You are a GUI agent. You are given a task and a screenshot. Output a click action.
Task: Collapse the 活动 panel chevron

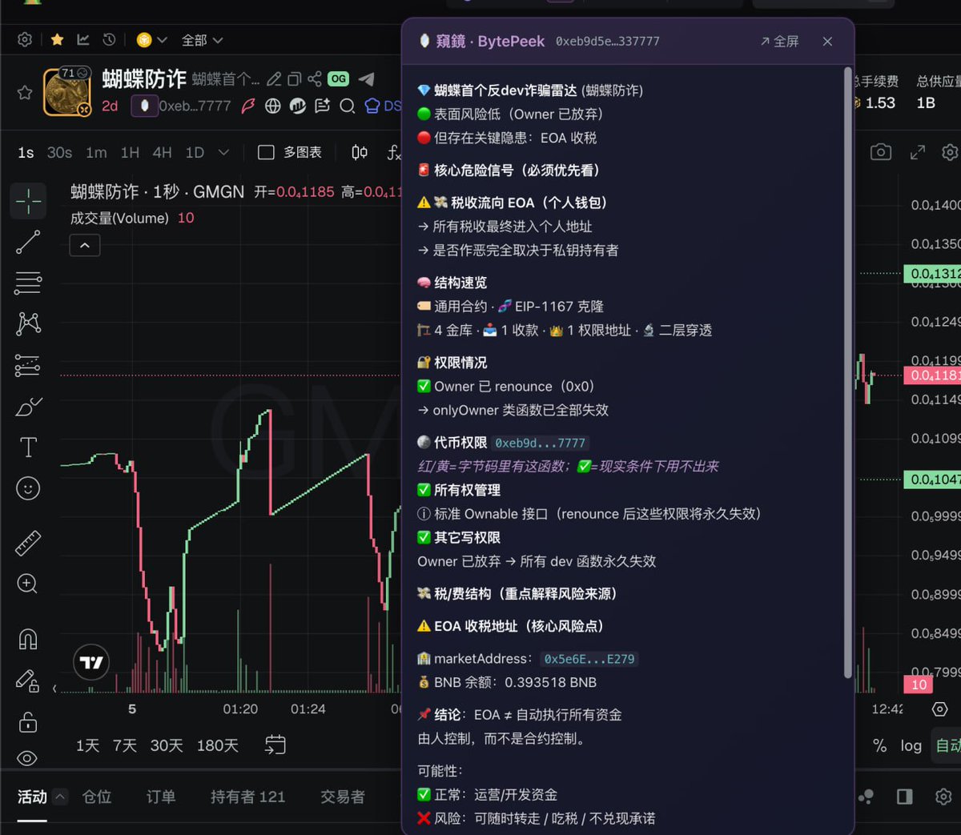tap(61, 797)
